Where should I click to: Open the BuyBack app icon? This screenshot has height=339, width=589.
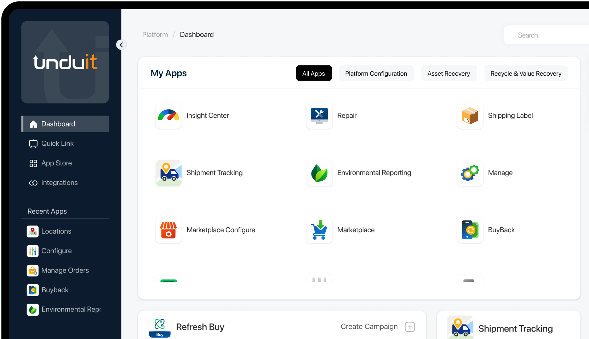[470, 230]
